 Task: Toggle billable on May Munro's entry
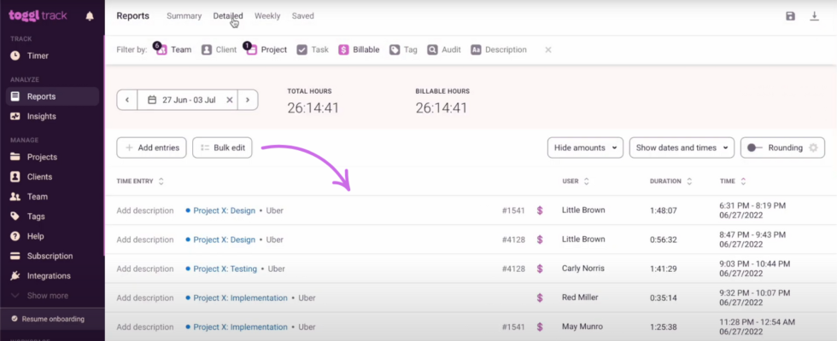[540, 327]
